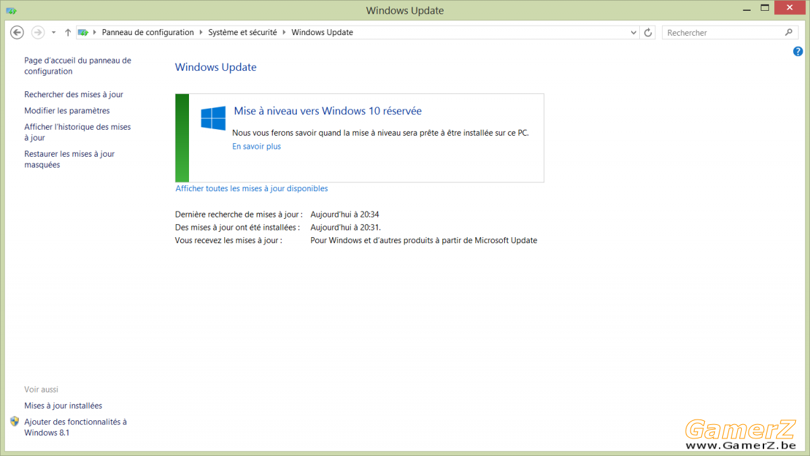
Task: View Afficher l'historique des mises à jour
Action: (x=78, y=132)
